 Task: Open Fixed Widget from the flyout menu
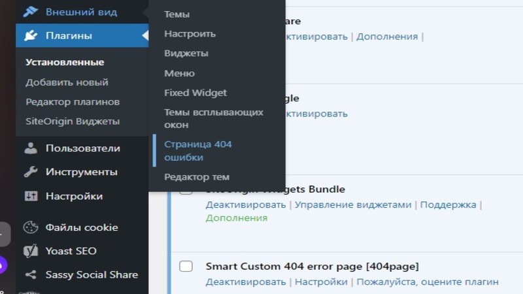coord(195,93)
